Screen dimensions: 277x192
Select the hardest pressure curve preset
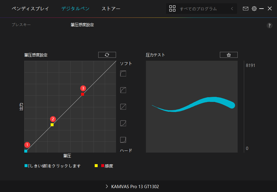pyautogui.click(x=123, y=140)
